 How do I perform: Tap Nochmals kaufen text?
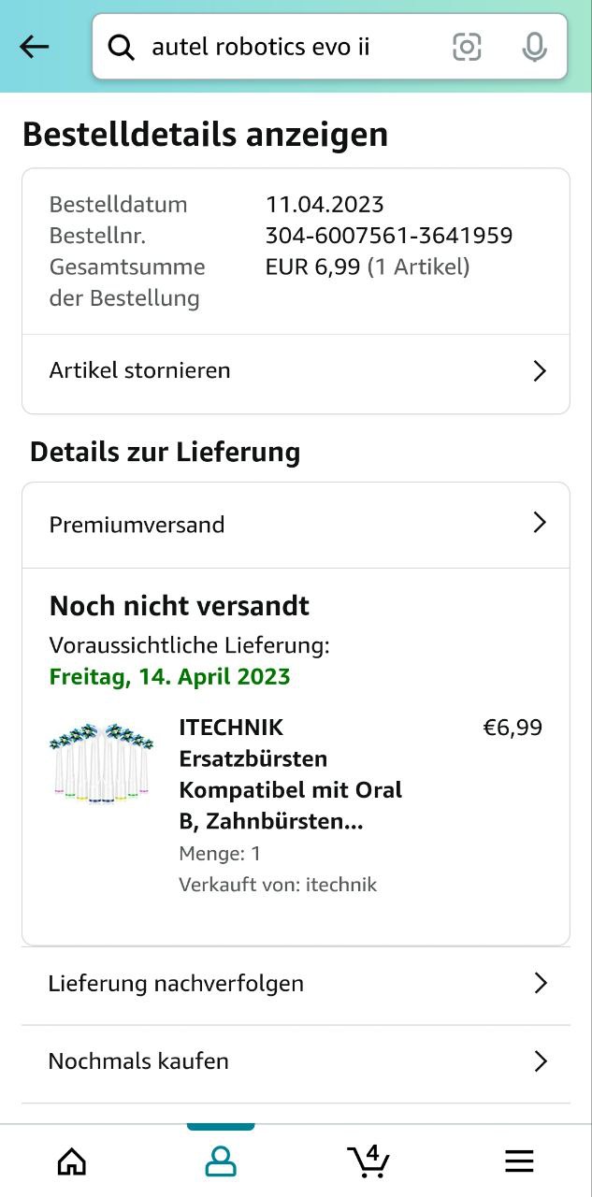138,1061
